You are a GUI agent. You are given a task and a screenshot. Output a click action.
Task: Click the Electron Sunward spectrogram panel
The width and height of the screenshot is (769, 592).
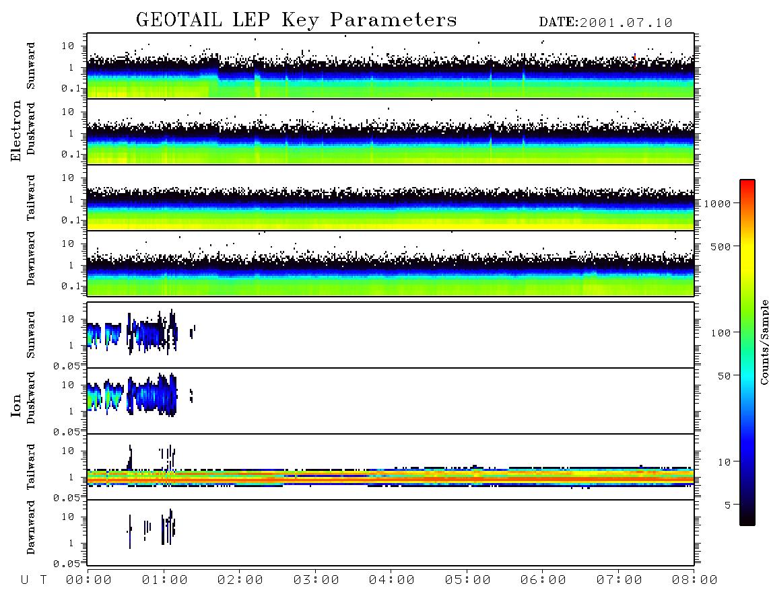coord(391,66)
